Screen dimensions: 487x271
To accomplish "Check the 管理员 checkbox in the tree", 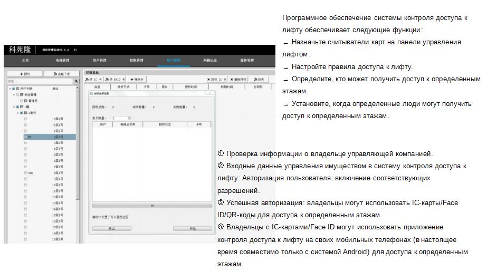I will (22, 100).
